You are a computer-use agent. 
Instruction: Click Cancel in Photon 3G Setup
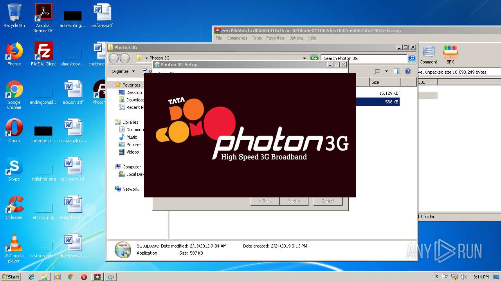[328, 201]
